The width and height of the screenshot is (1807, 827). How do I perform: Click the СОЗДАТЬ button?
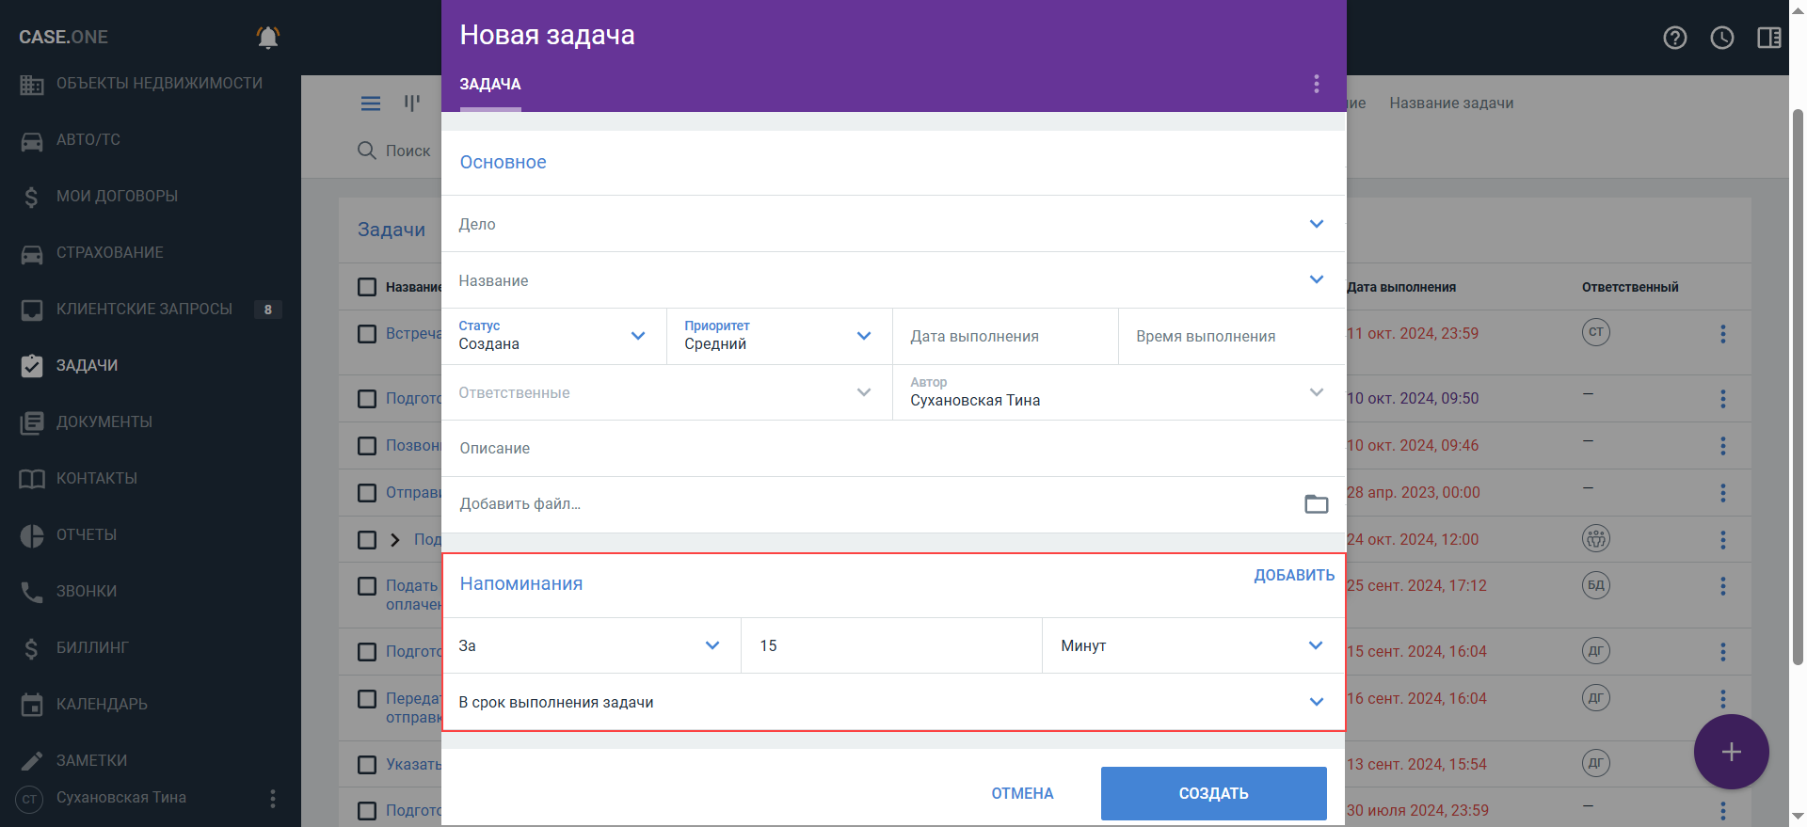pos(1213,793)
